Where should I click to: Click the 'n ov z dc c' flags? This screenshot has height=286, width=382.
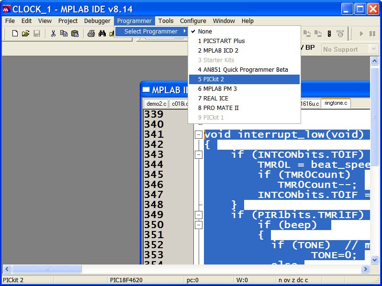pyautogui.click(x=293, y=280)
